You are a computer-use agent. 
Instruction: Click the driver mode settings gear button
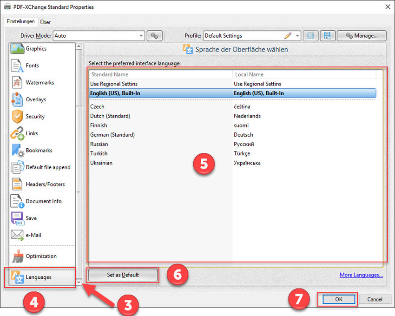coord(154,36)
